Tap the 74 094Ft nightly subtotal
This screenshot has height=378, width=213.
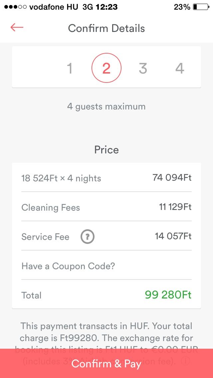(x=172, y=178)
